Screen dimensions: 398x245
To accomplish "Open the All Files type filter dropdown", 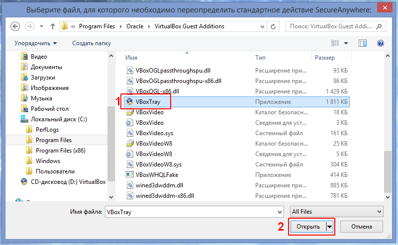I will pyautogui.click(x=337, y=212).
